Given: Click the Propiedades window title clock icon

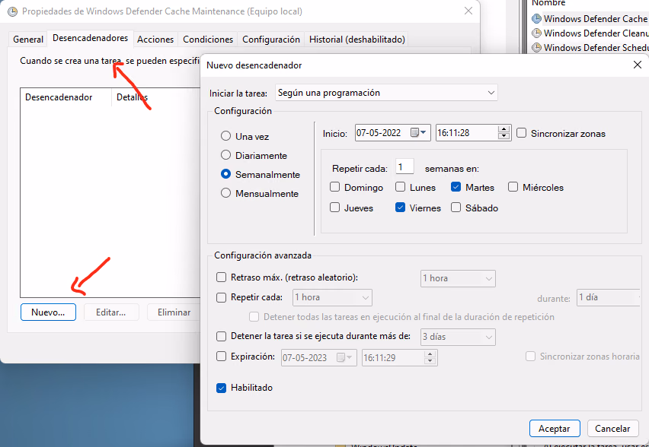Looking at the screenshot, I should tap(13, 11).
